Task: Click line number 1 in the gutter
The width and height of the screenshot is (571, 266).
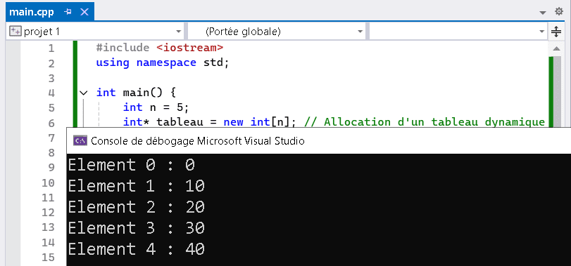Action: [51, 48]
